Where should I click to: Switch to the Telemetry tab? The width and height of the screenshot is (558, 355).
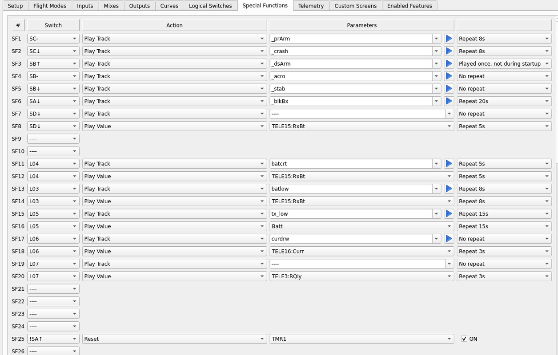pyautogui.click(x=311, y=6)
